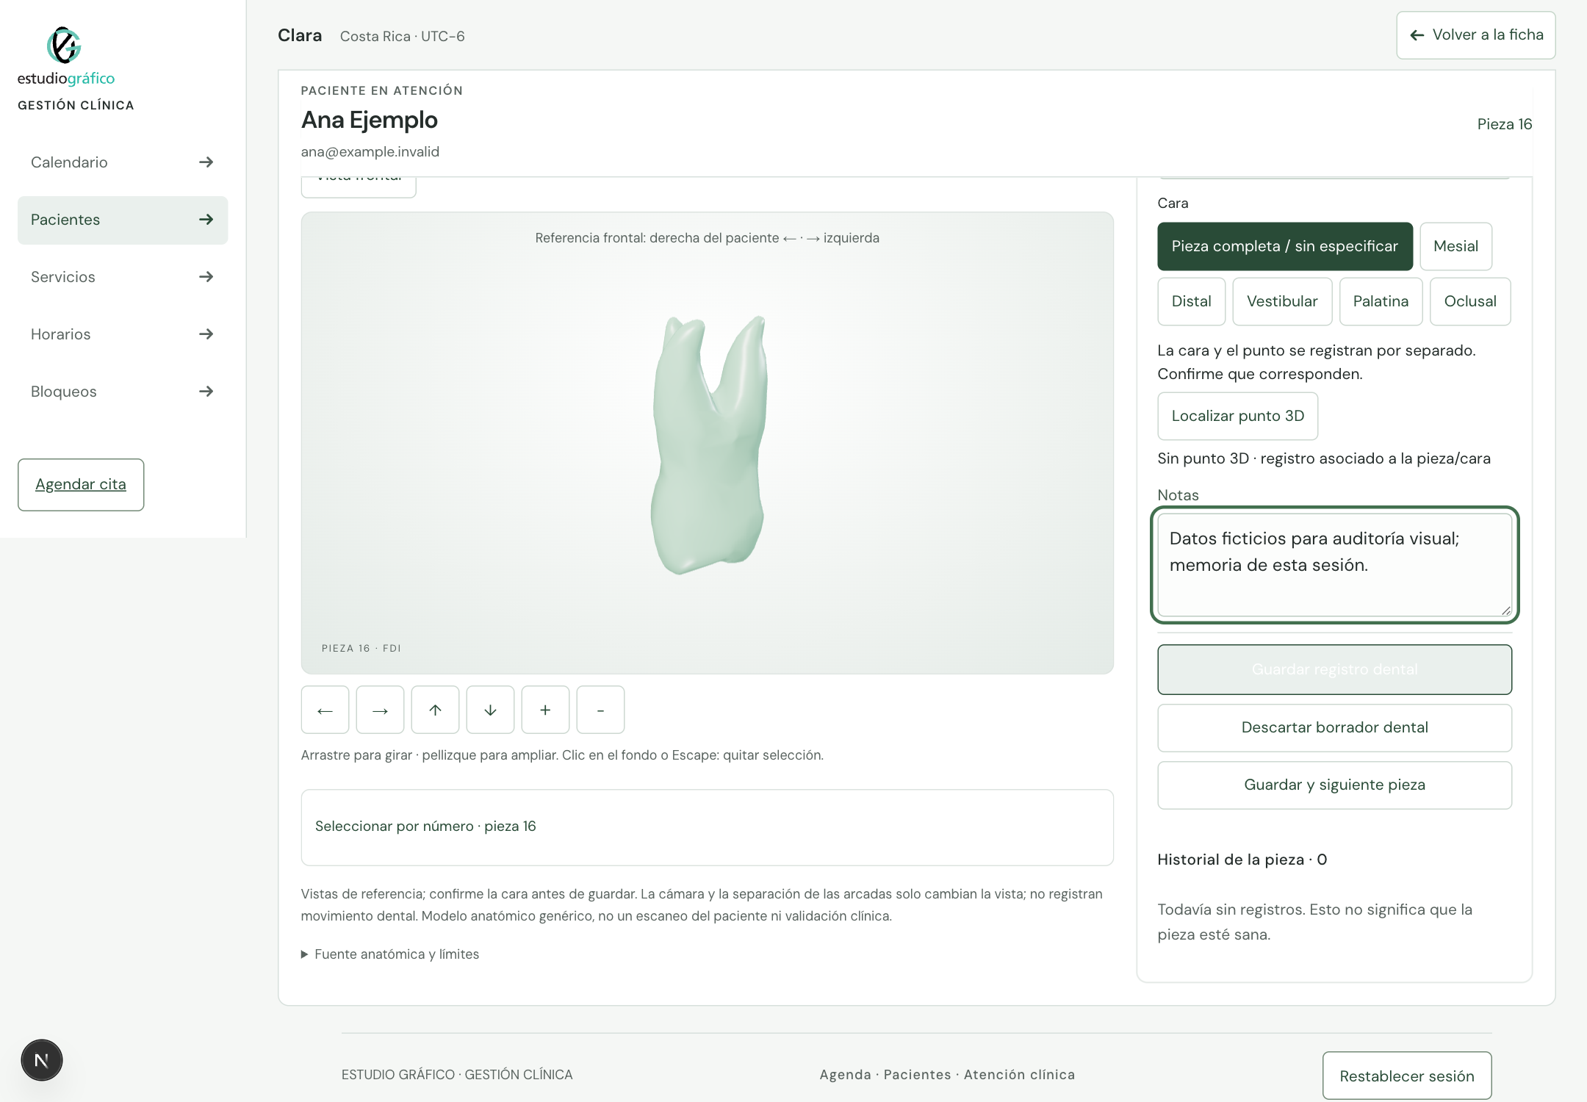Click the arrow next to Calendario
The image size is (1587, 1102).
pos(206,162)
